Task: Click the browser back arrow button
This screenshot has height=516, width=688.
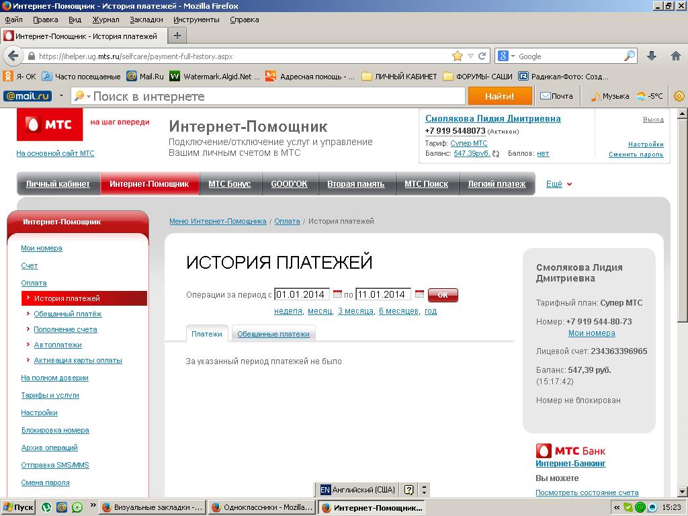Action: point(13,56)
